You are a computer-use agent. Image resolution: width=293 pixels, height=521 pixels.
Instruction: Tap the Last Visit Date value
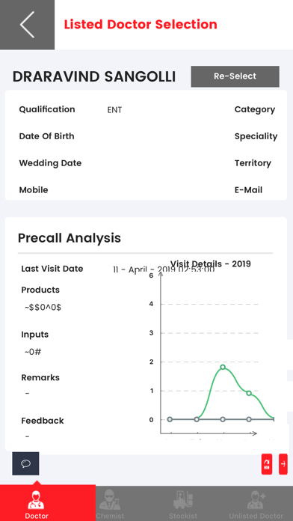[164, 269]
